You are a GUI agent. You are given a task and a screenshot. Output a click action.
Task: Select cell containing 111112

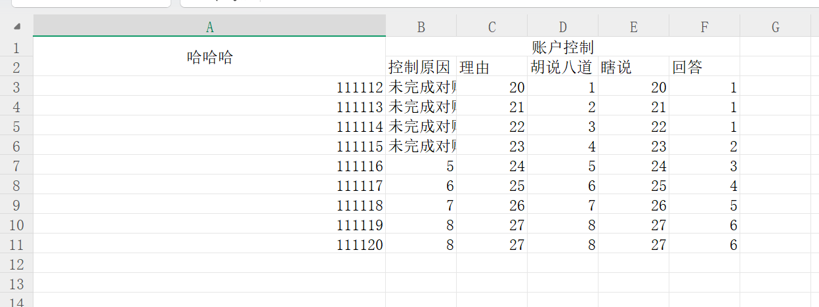tap(209, 87)
